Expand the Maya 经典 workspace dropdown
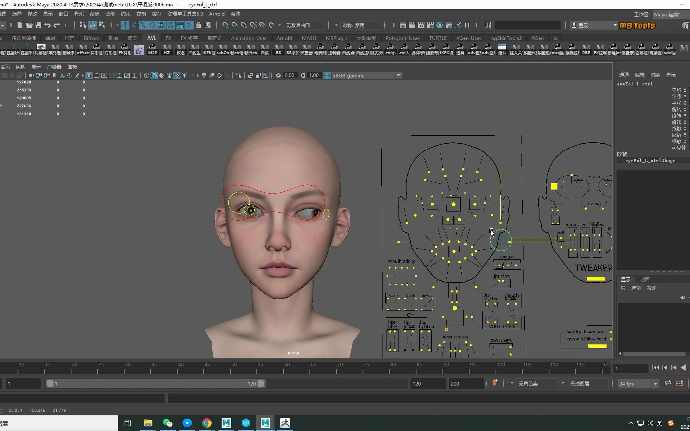This screenshot has width=690, height=431. click(x=669, y=14)
